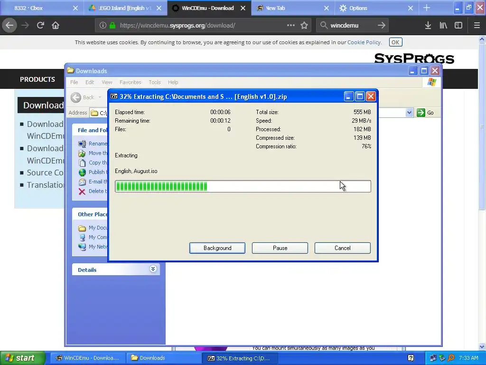The height and width of the screenshot is (365, 486).
Task: Click the wincdemu search box
Action: 352,26
